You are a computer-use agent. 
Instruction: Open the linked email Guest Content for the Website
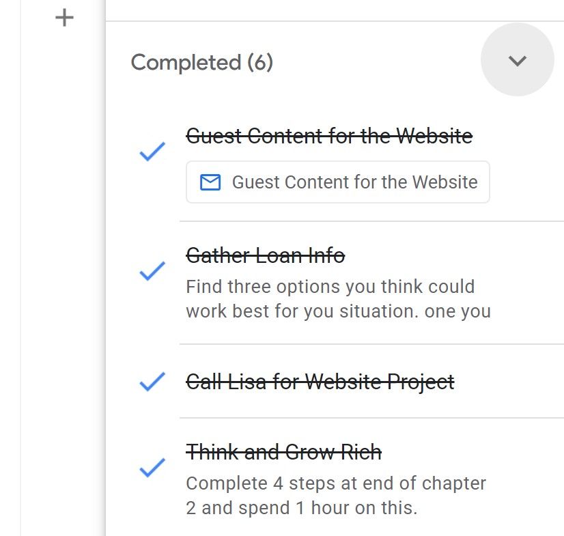(337, 182)
